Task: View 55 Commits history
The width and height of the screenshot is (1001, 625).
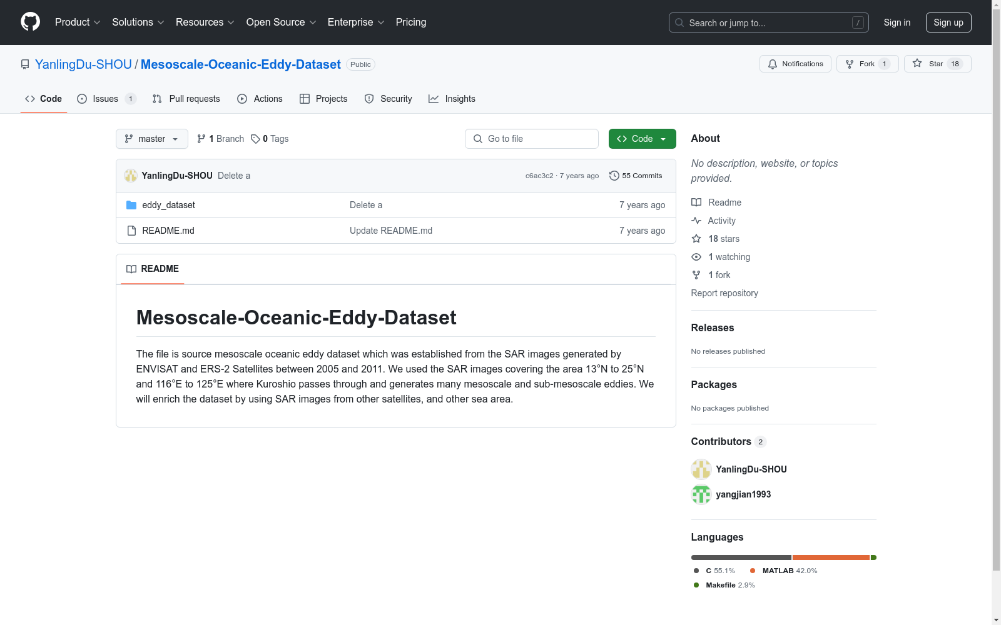Action: pos(636,176)
